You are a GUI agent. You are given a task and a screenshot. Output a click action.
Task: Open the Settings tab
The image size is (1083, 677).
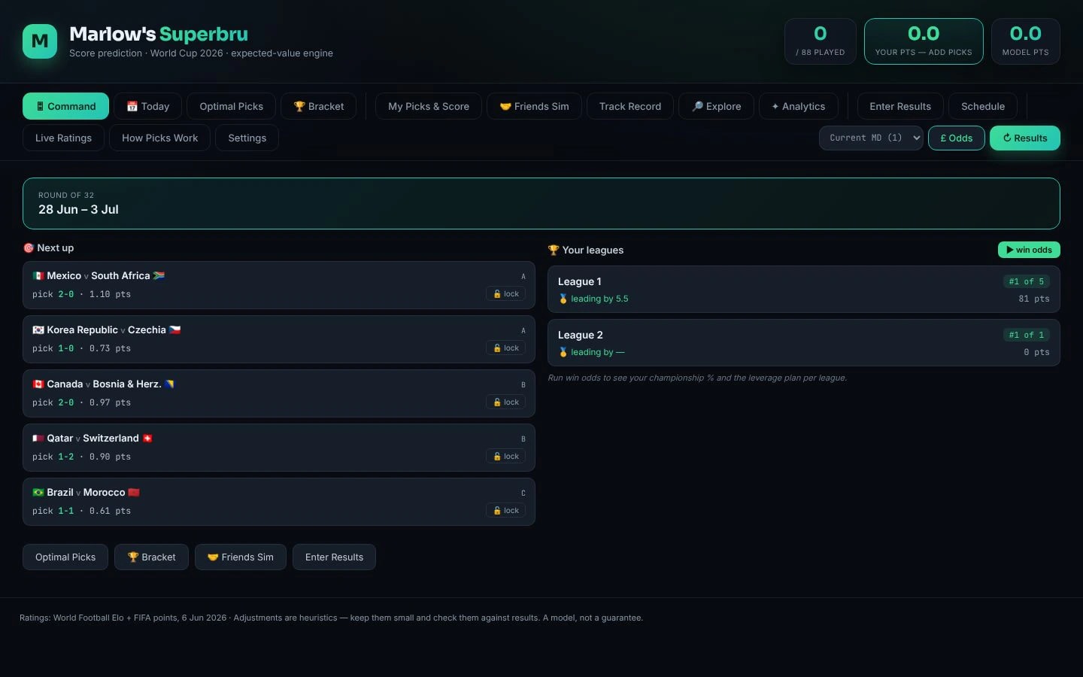coord(247,138)
